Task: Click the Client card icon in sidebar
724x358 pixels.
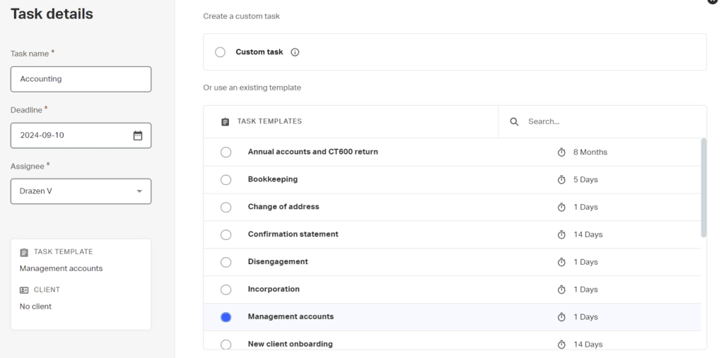Action: [x=24, y=290]
